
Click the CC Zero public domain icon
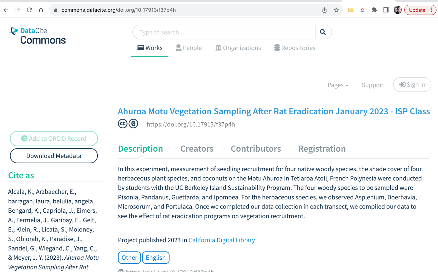pyautogui.click(x=133, y=124)
